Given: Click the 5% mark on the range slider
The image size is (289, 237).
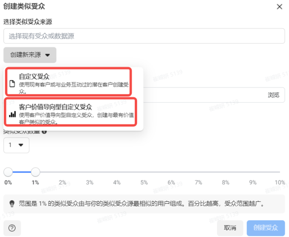Looking at the screenshot, I should 144,172.
